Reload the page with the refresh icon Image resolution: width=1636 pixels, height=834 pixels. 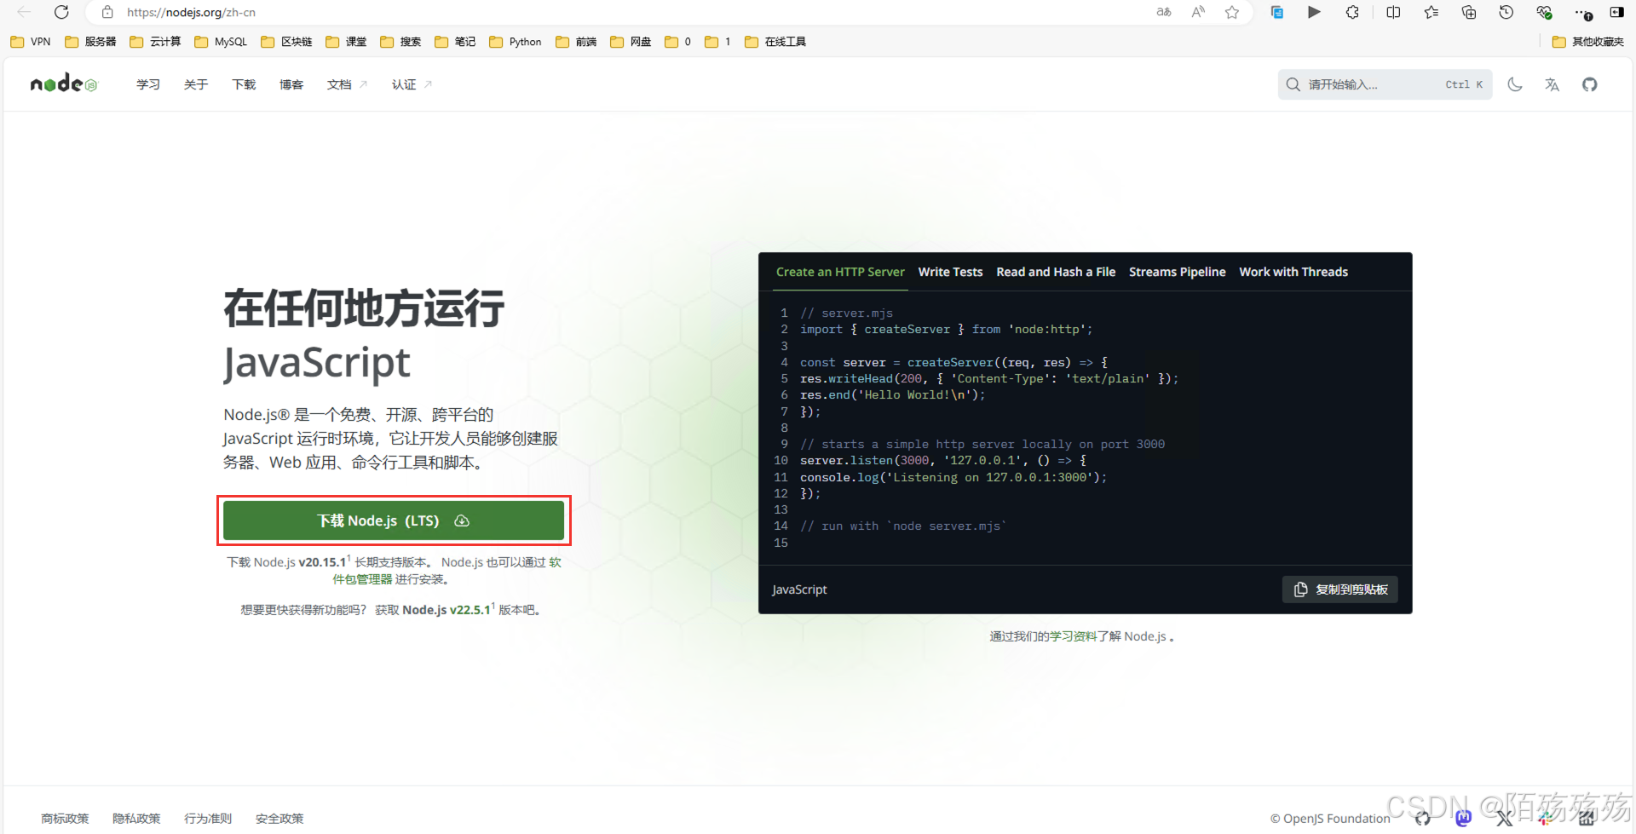(61, 12)
